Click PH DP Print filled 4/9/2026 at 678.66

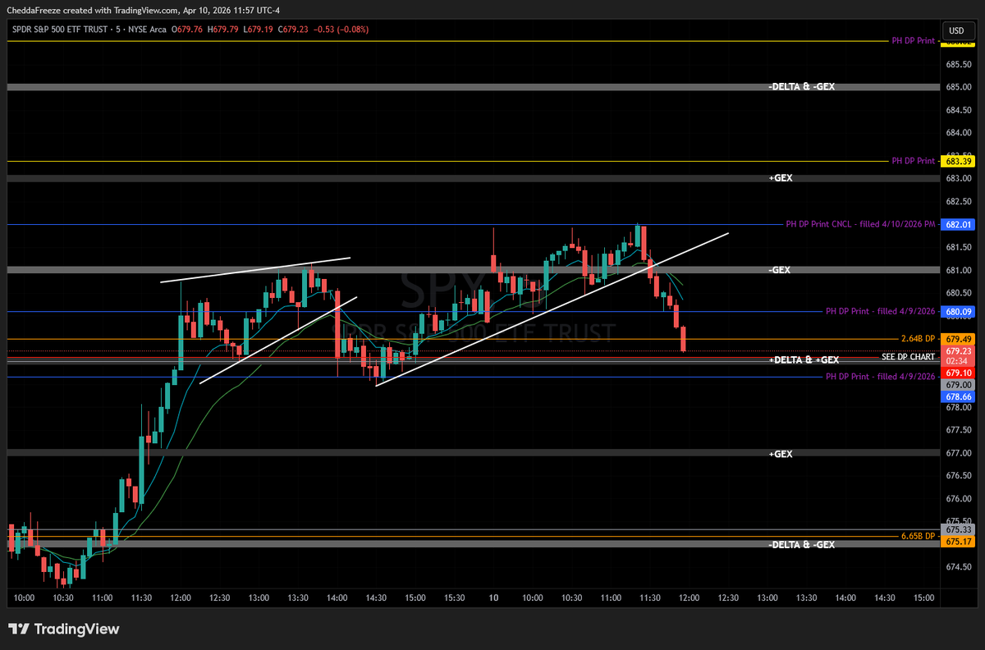click(881, 377)
